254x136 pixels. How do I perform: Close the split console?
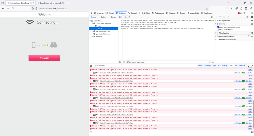coord(252,66)
